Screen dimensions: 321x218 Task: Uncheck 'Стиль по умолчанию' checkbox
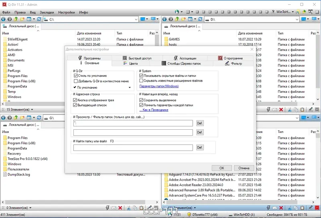75,75
